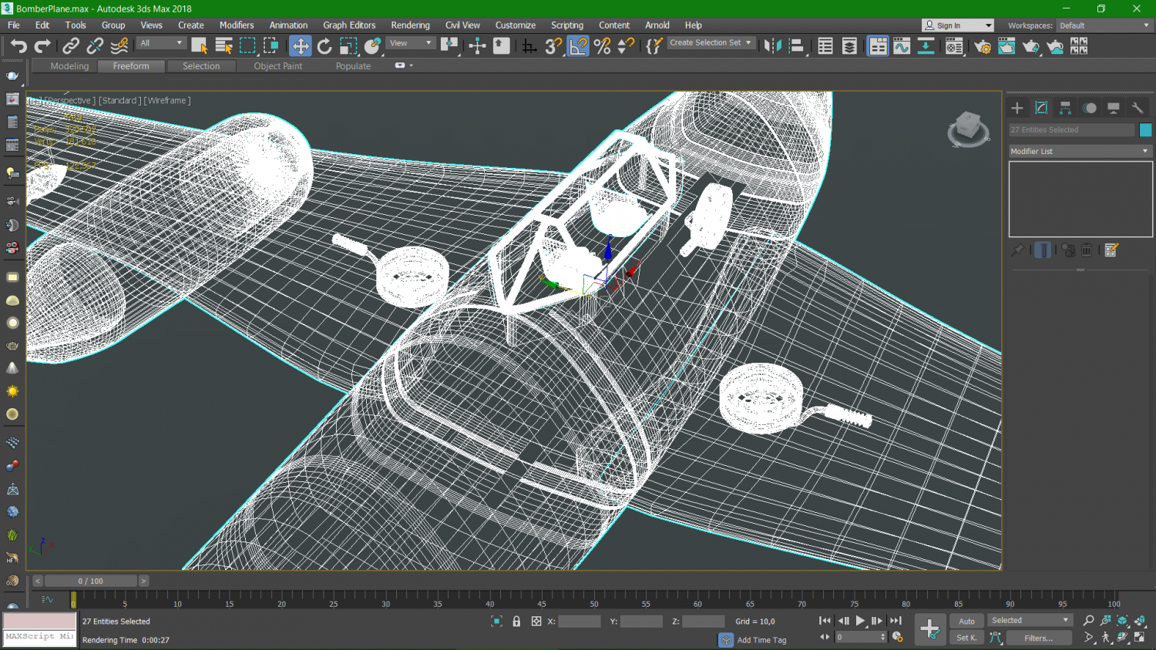Open the Rendering menu
Viewport: 1156px width, 650px height.
410,25
